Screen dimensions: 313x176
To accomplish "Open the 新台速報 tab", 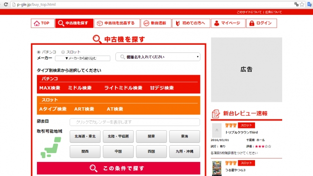I will [156, 23].
